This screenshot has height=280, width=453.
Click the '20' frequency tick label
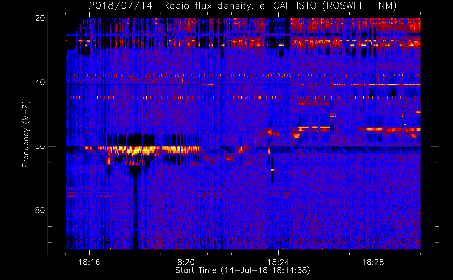pos(40,18)
